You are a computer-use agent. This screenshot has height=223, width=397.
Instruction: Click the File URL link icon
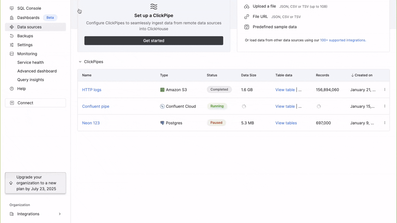[x=247, y=17]
